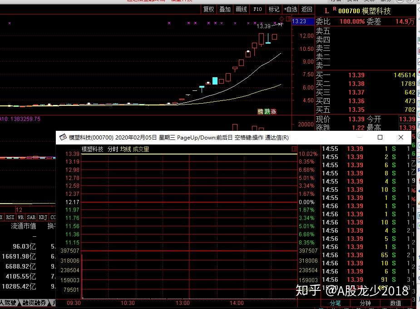Click the diamond icon above K-line chart
Viewport: 420px width, 309px height.
[x=282, y=19]
